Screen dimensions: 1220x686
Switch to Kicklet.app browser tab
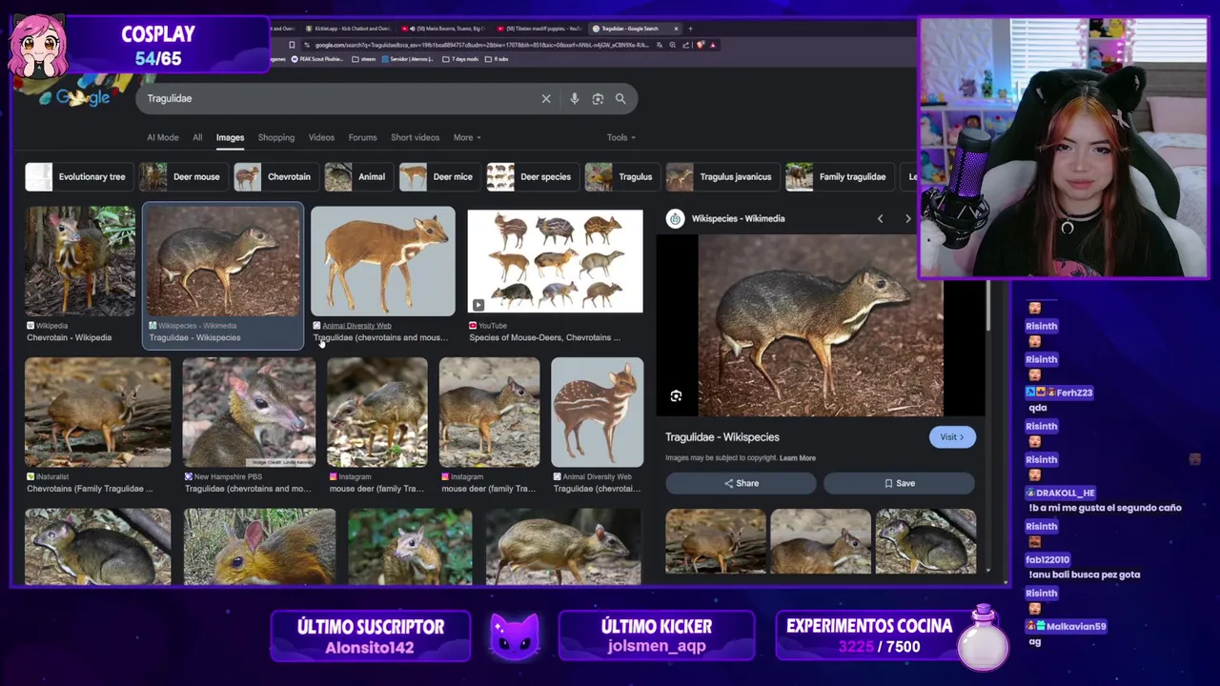[x=348, y=29]
